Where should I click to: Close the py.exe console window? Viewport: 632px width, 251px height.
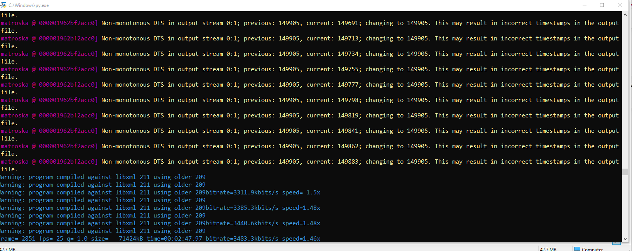click(620, 5)
